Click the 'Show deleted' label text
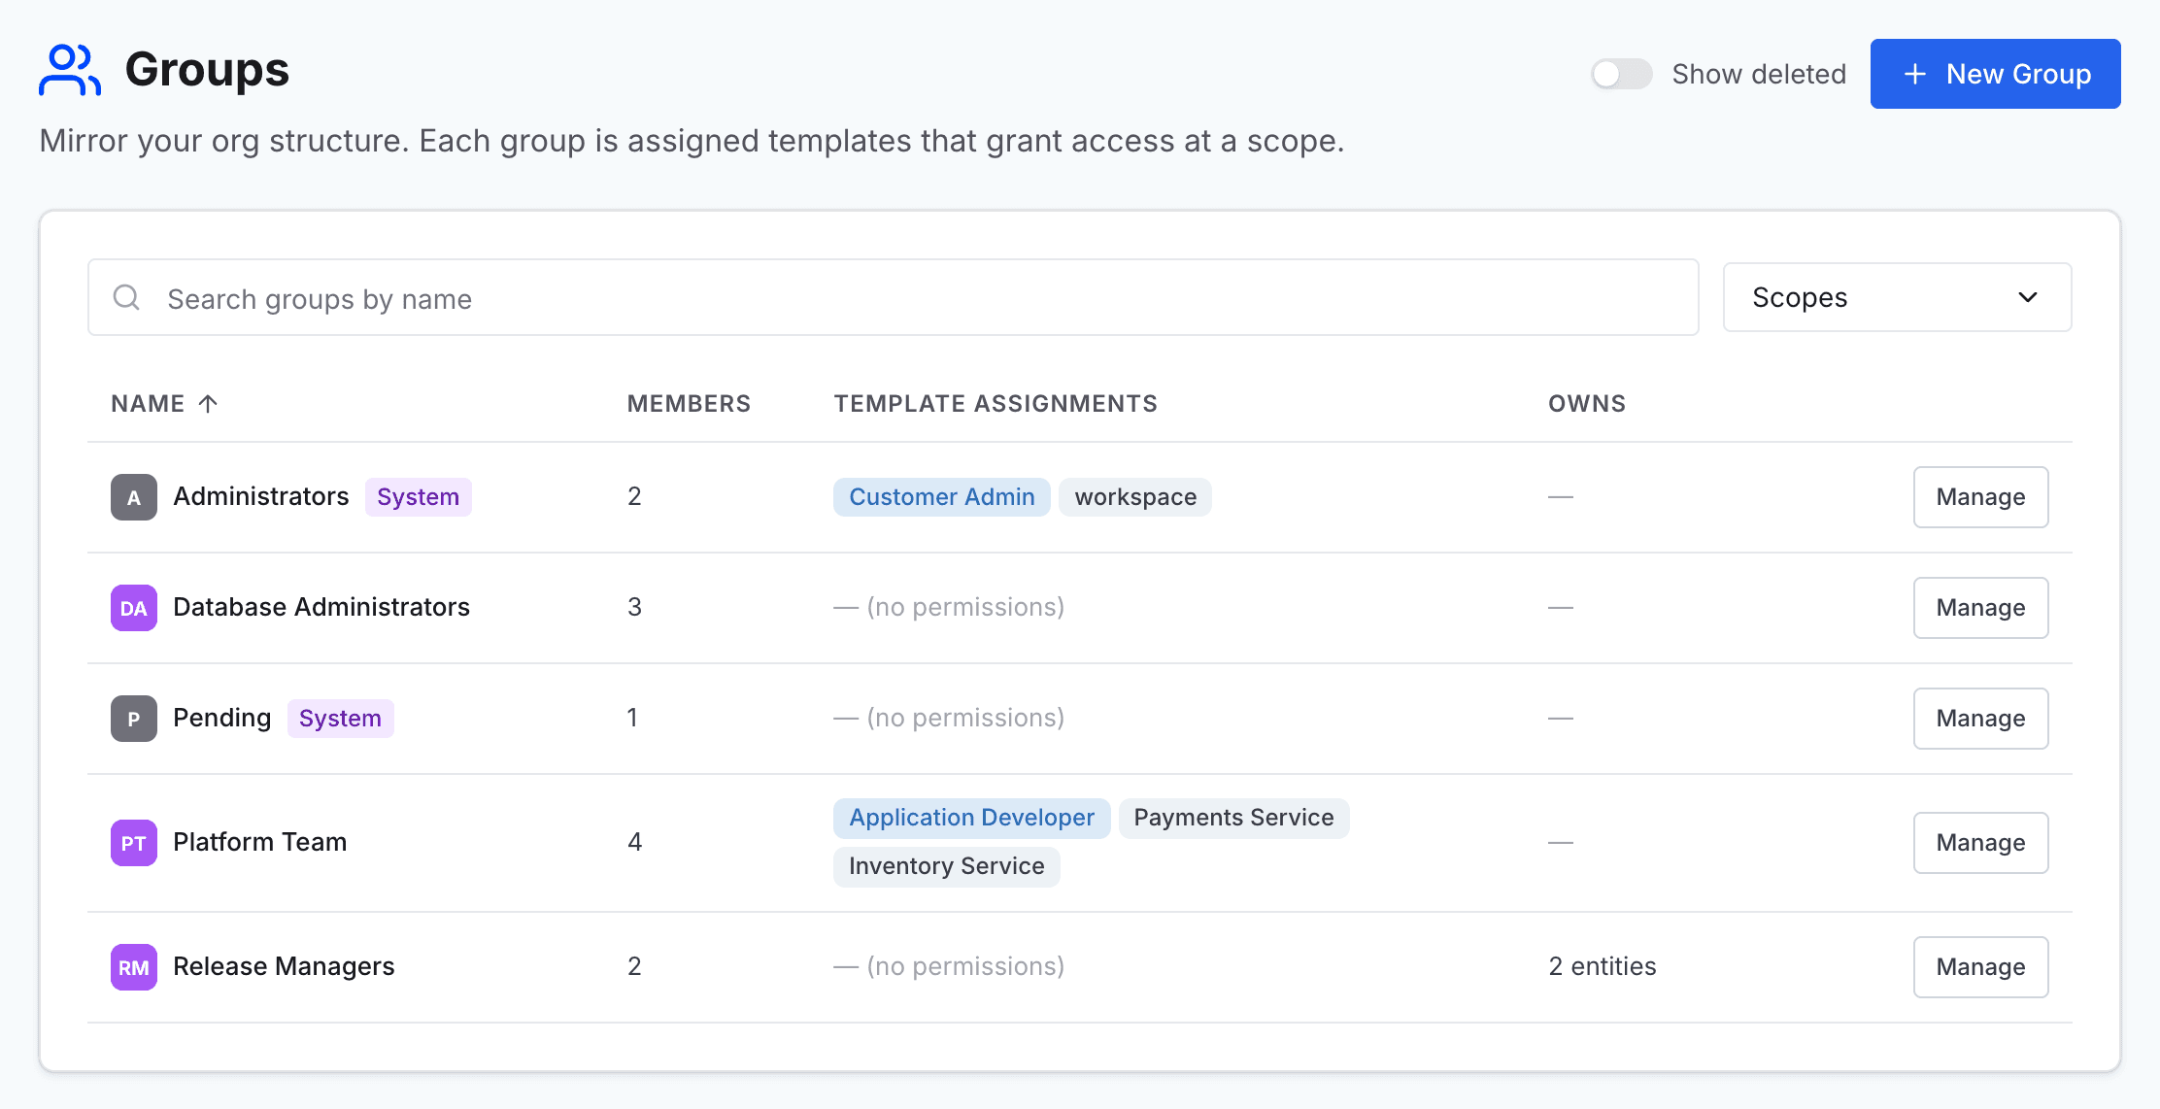Image resolution: width=2160 pixels, height=1109 pixels. tap(1759, 74)
